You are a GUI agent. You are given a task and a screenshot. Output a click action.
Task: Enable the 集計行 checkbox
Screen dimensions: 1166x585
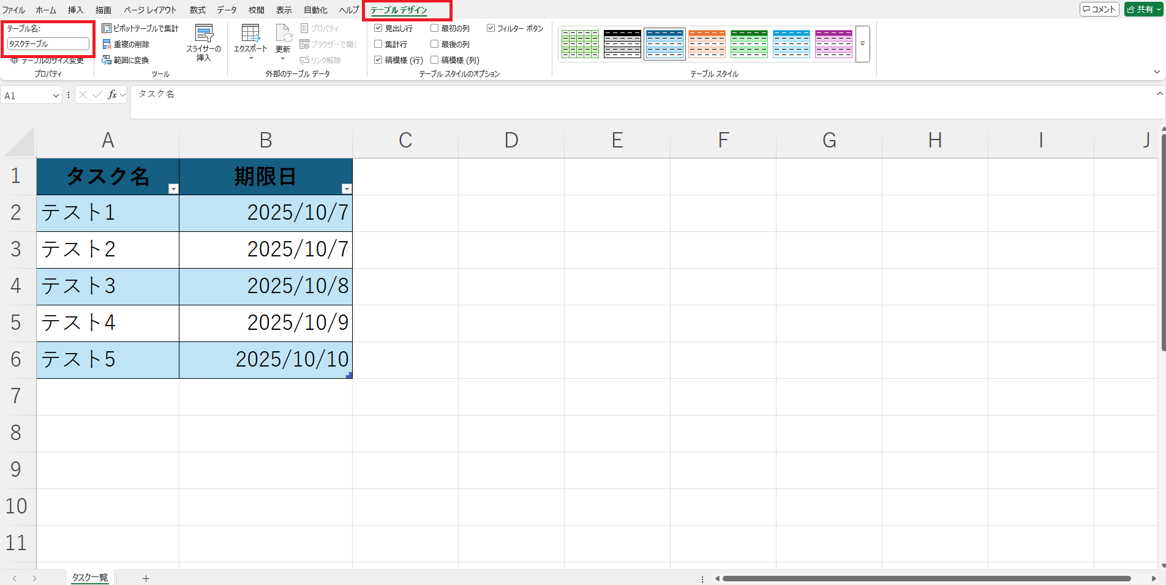pyautogui.click(x=378, y=44)
